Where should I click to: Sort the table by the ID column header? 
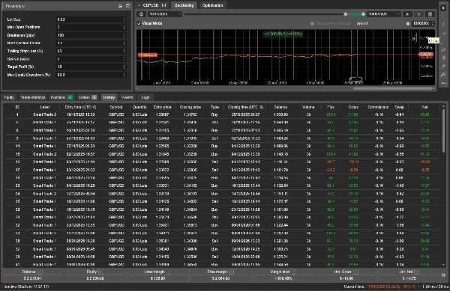pyautogui.click(x=17, y=107)
